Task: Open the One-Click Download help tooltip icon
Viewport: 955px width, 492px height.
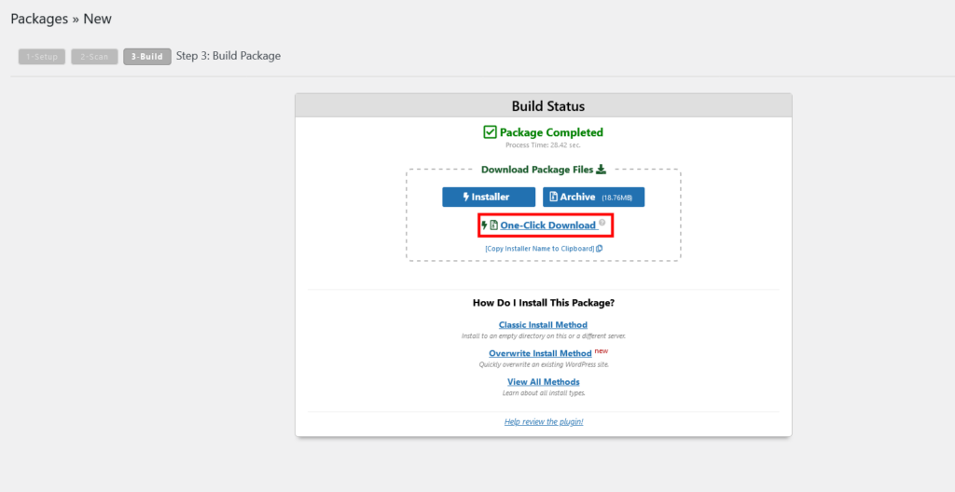Action: (x=602, y=223)
